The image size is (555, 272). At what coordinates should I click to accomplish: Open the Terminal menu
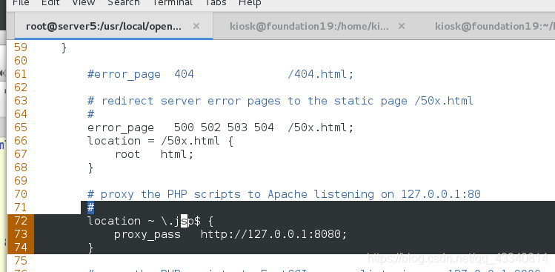[x=172, y=3]
